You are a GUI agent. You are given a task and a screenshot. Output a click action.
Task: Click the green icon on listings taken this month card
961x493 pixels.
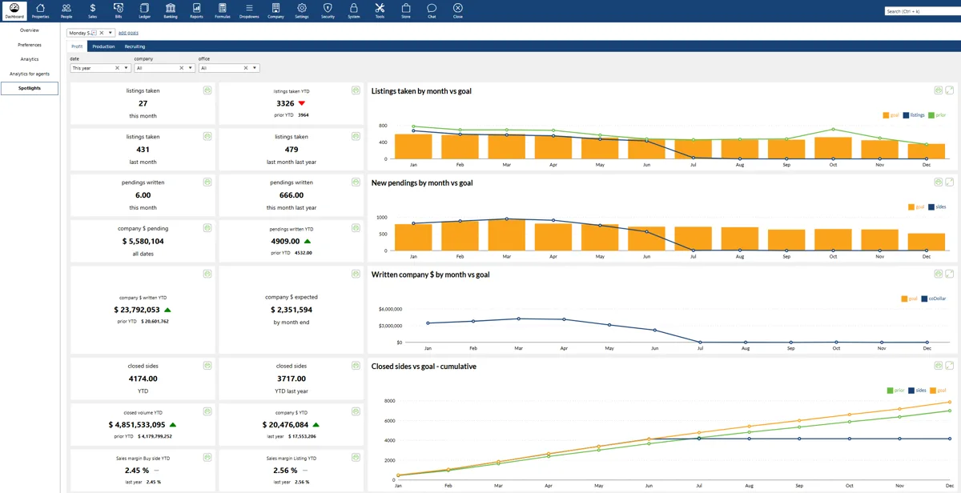pyautogui.click(x=207, y=90)
